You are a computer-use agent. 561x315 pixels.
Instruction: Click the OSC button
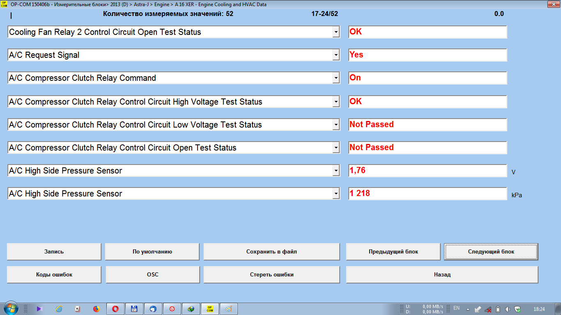(153, 275)
